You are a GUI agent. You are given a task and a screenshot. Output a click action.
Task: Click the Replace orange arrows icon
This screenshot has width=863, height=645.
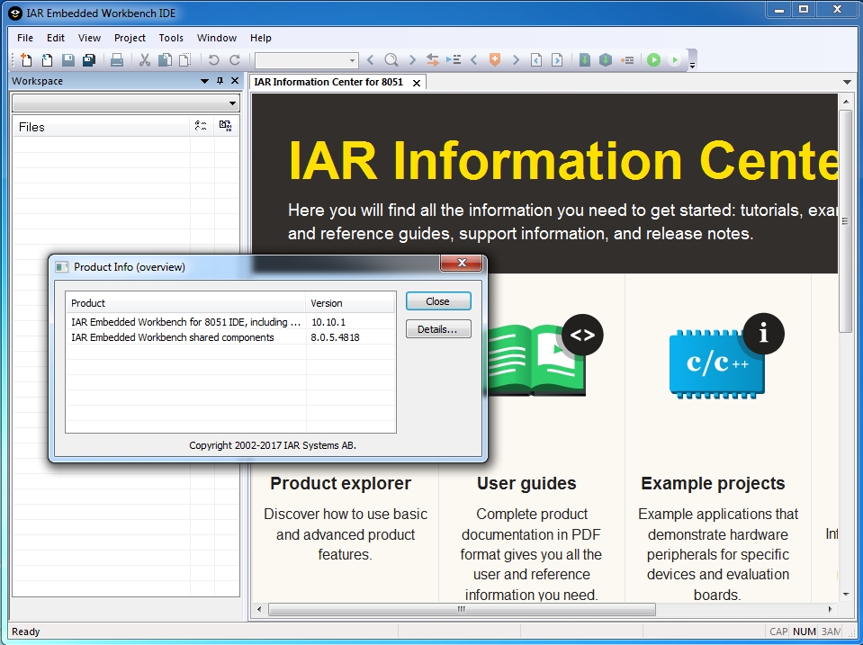433,60
